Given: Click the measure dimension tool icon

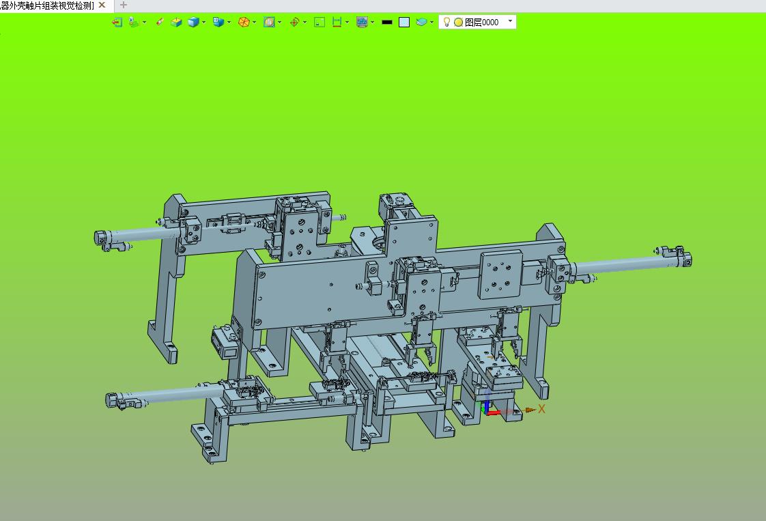Looking at the screenshot, I should pyautogui.click(x=337, y=22).
